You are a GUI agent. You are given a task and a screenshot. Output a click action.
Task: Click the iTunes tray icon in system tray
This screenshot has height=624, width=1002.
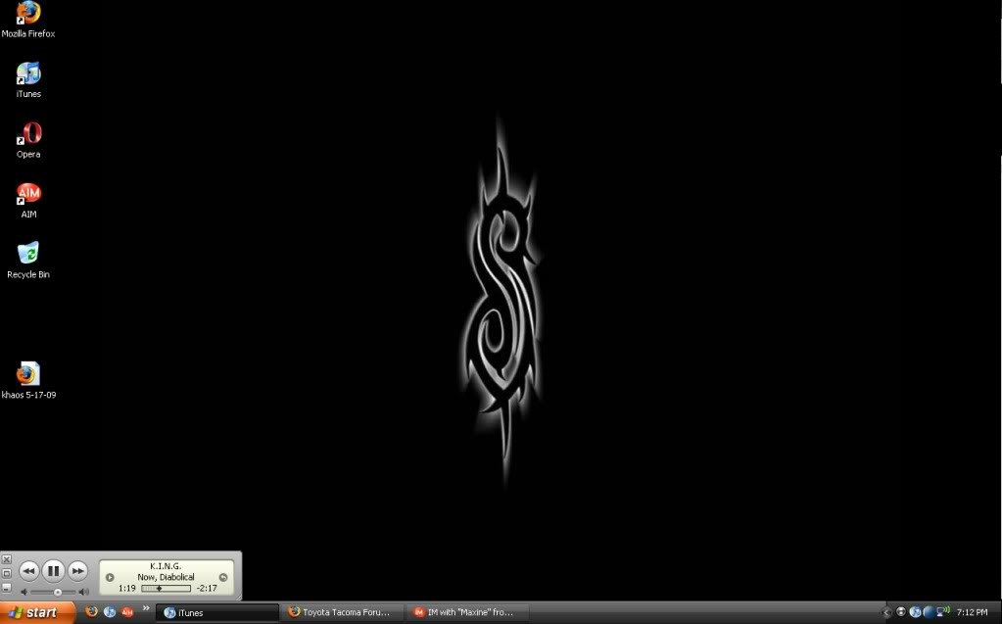[x=915, y=612]
